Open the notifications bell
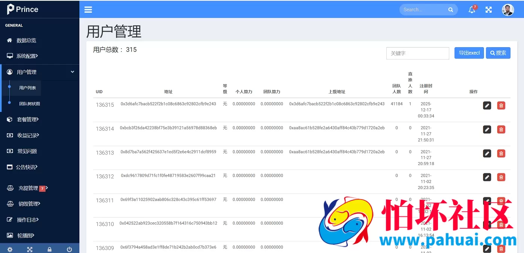 pyautogui.click(x=472, y=10)
